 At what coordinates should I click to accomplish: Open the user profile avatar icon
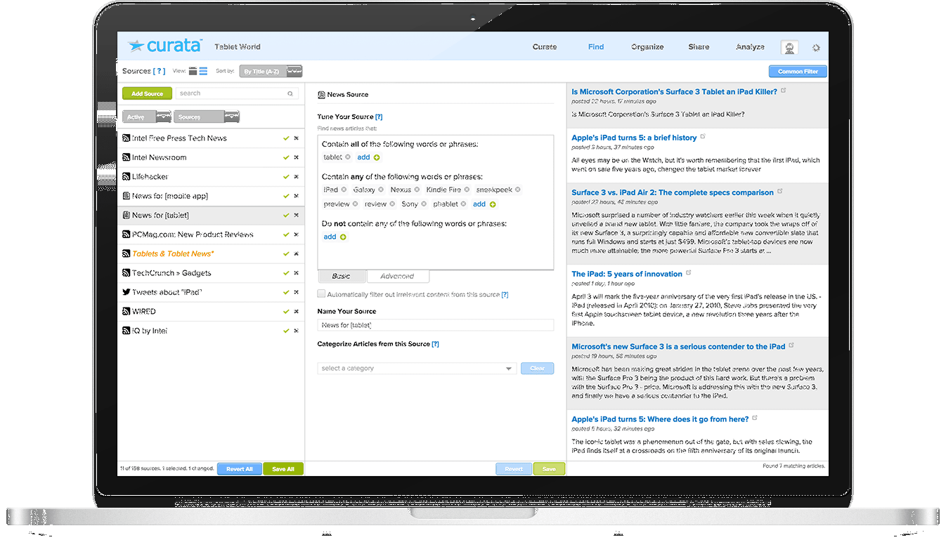click(790, 48)
